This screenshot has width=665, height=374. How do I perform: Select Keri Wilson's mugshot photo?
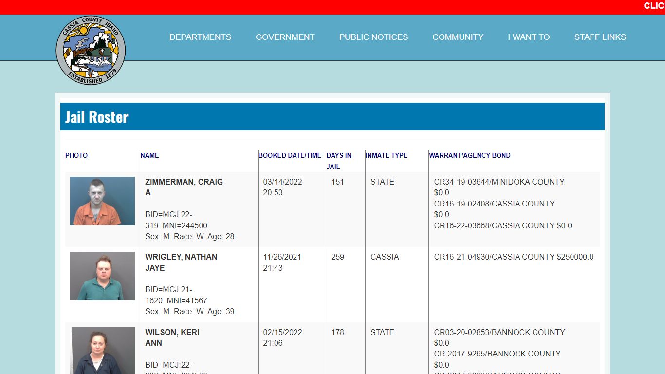coord(103,351)
